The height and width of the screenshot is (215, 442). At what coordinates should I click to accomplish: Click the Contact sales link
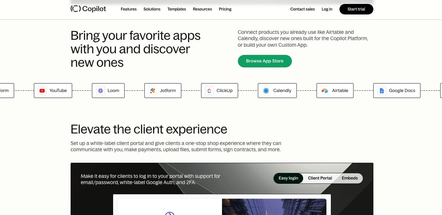tap(302, 9)
